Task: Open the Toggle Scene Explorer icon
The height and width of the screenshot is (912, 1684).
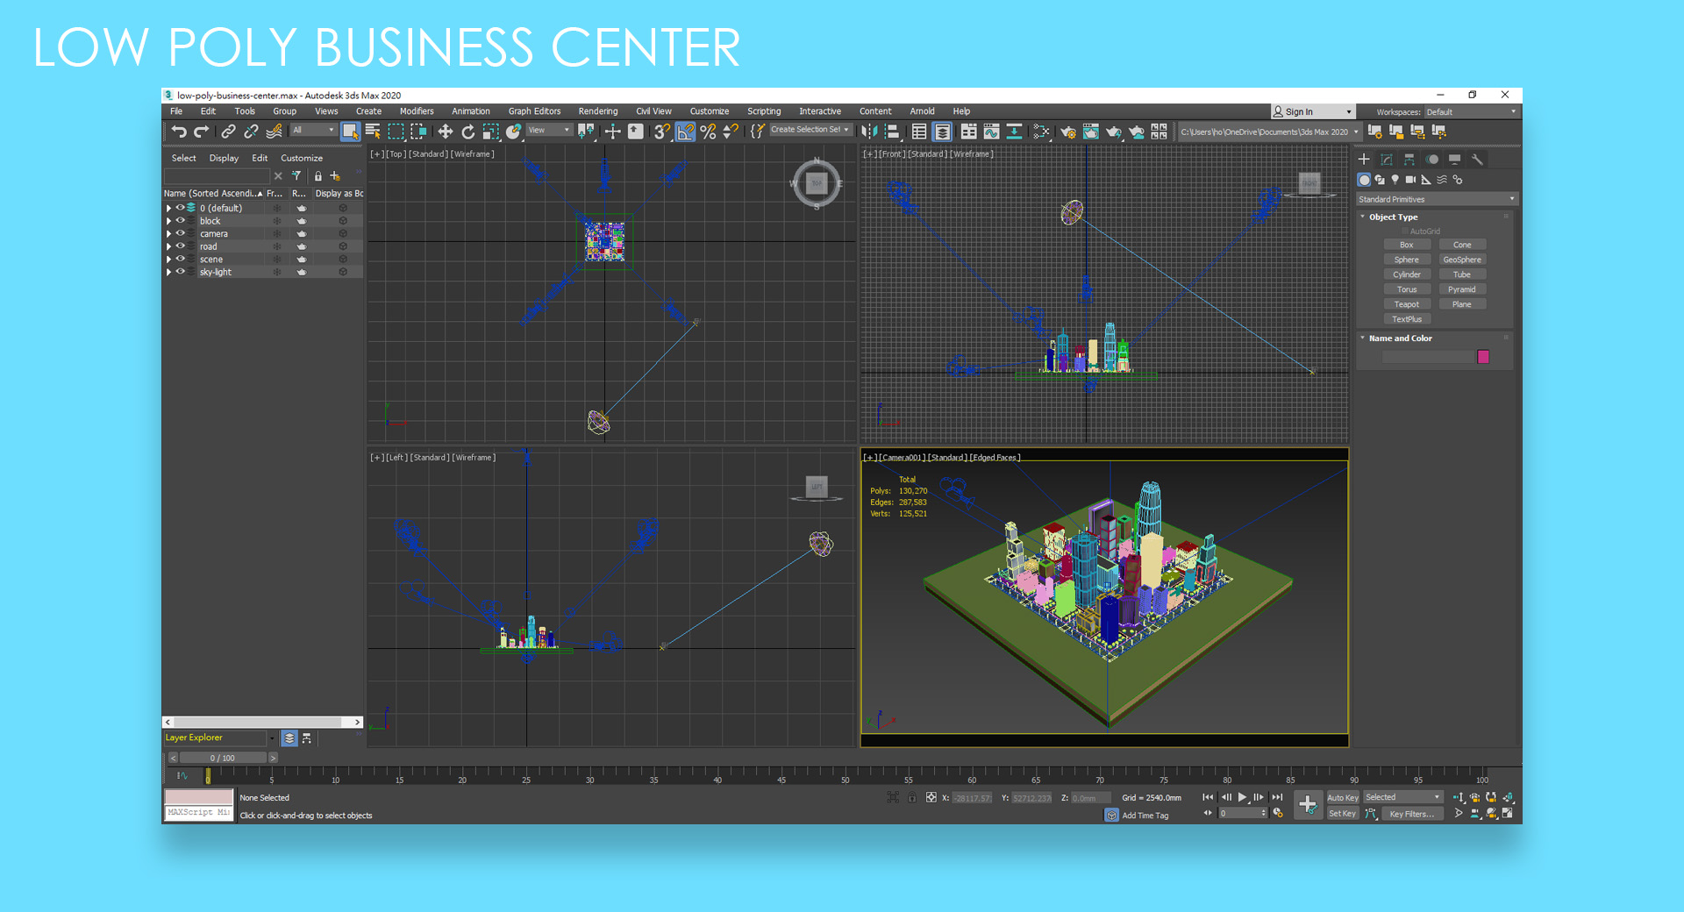Action: click(x=919, y=132)
